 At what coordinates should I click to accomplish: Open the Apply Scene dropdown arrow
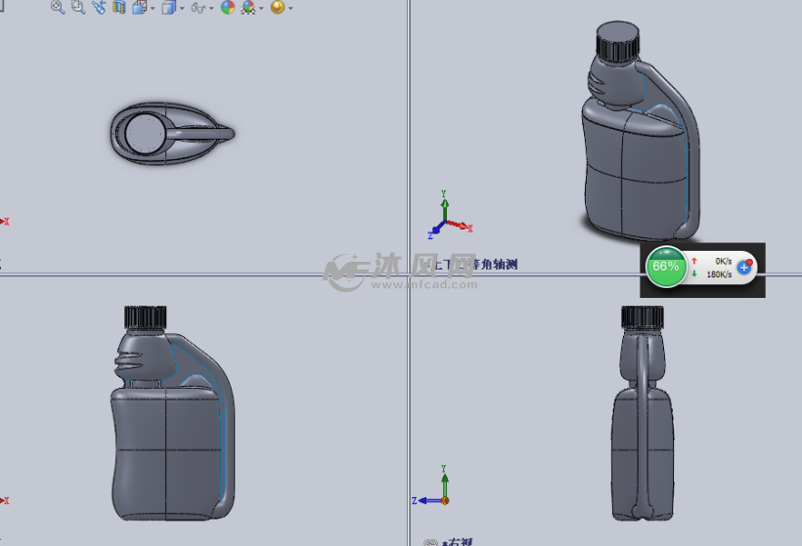(x=261, y=8)
